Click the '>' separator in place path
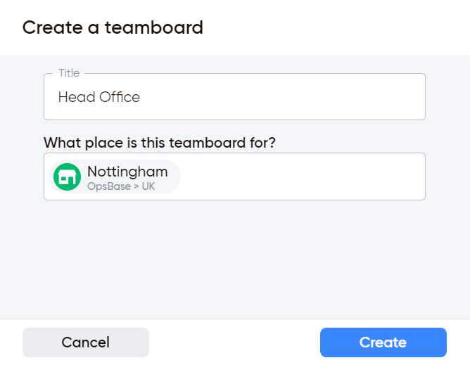The height and width of the screenshot is (372, 470). click(x=136, y=186)
